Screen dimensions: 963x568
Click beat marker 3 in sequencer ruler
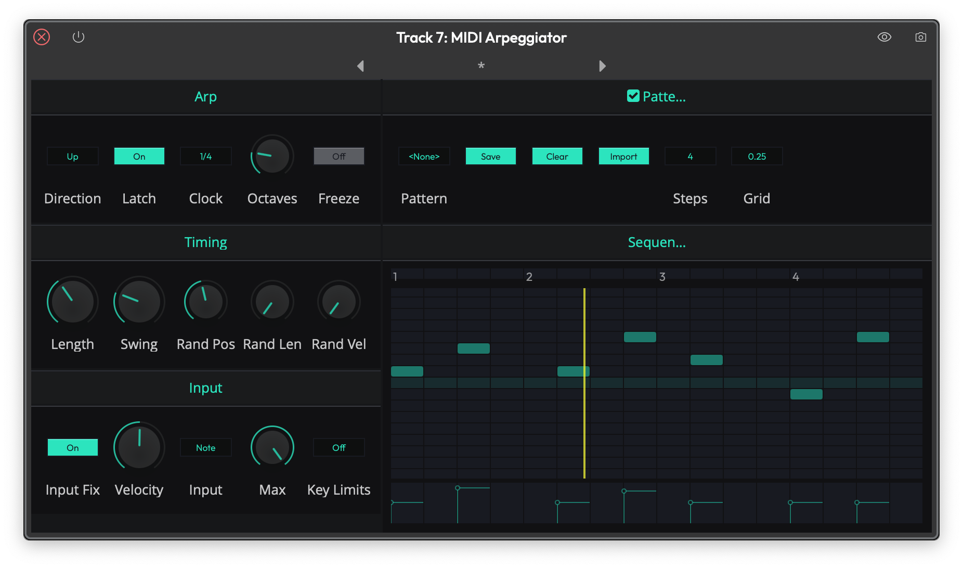[662, 277]
